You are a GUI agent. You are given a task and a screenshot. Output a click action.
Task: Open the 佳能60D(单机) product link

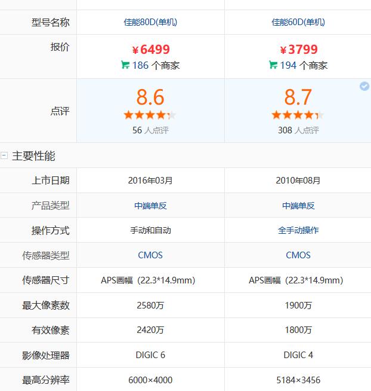(298, 22)
